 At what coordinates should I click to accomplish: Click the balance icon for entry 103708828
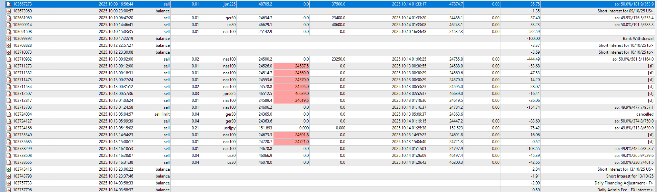(9, 45)
